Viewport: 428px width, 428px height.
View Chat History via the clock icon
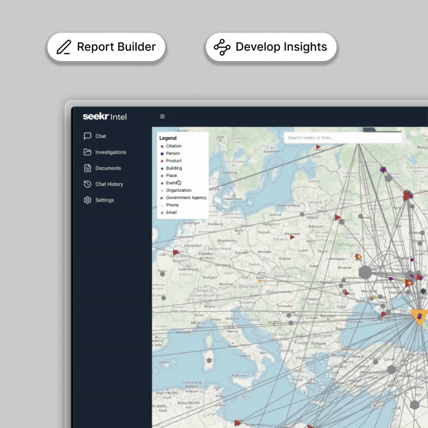click(x=88, y=184)
